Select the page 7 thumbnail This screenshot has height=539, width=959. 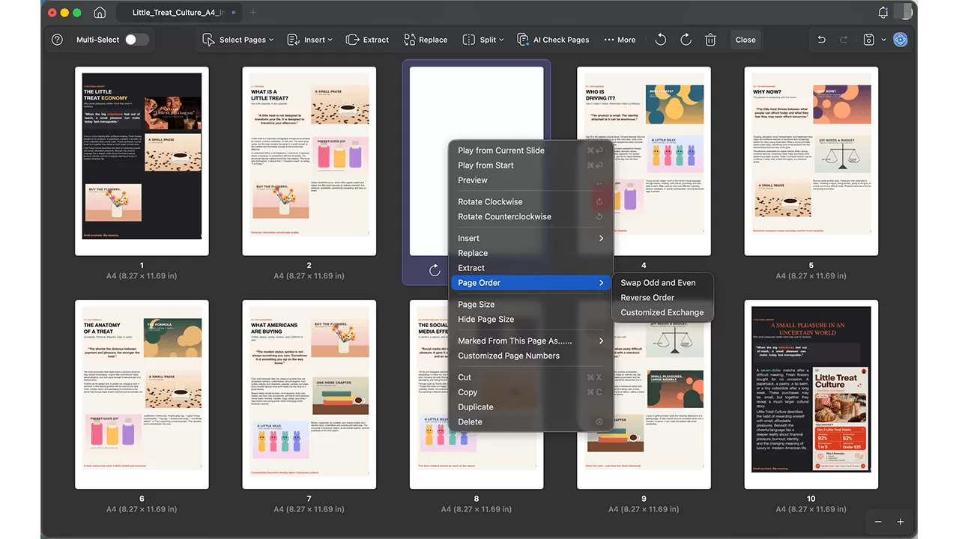tap(309, 395)
